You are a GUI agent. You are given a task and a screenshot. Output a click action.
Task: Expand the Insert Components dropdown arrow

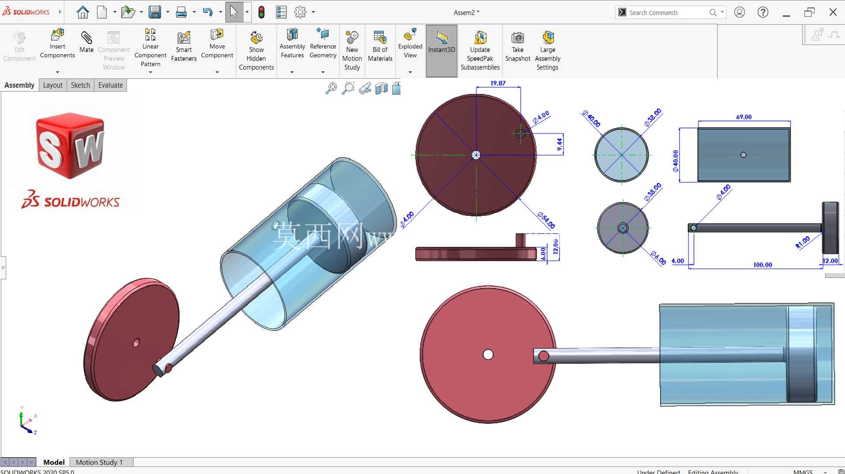(x=57, y=72)
